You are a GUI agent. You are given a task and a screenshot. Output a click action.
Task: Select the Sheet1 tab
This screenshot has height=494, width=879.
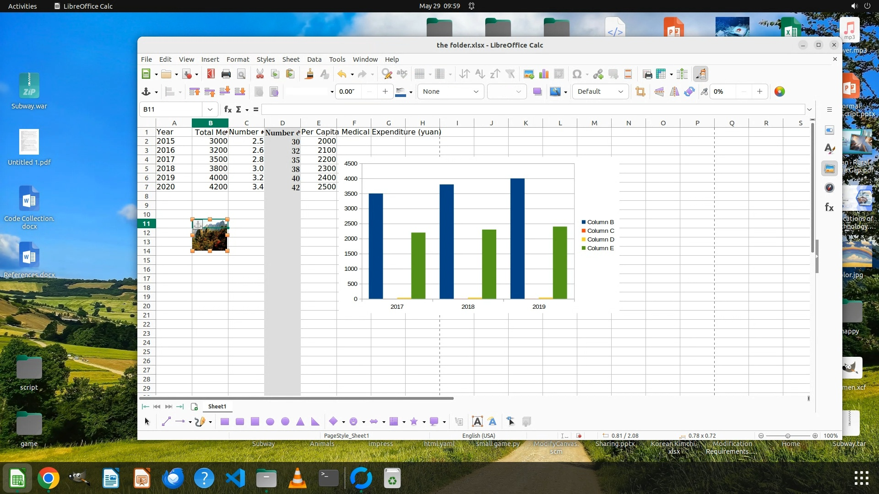217,406
